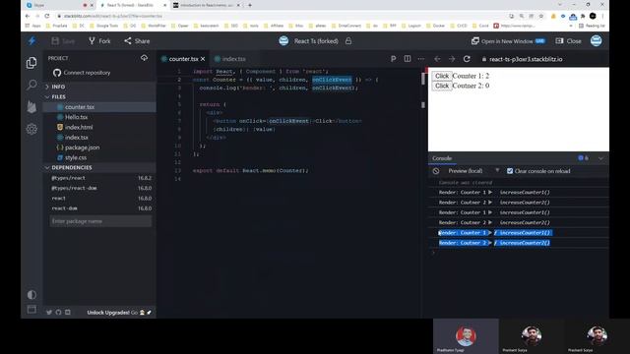
Task: Focus the Enter package name field
Action: (x=100, y=221)
